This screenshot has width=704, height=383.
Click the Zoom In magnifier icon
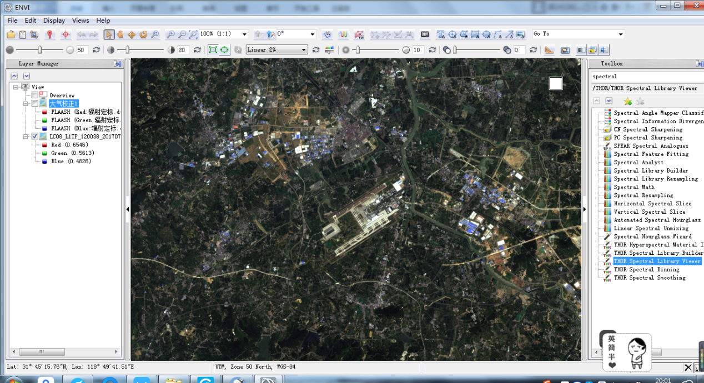171,34
